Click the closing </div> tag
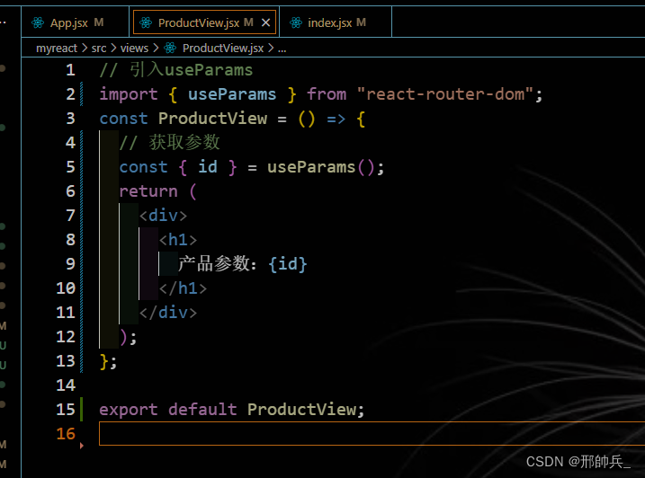645x478 pixels. click(168, 313)
